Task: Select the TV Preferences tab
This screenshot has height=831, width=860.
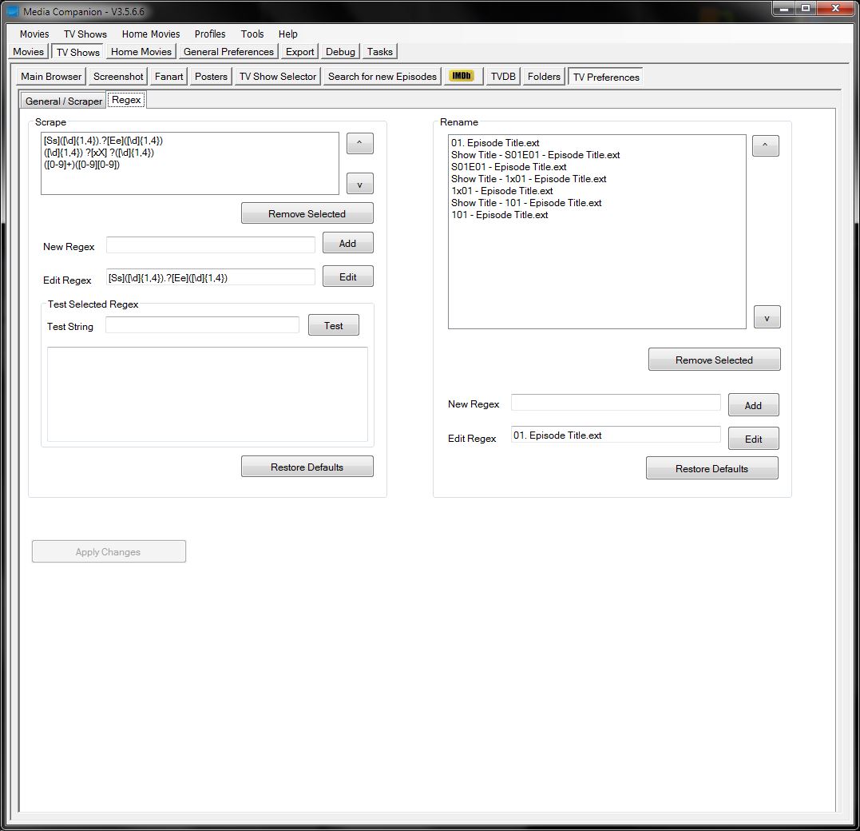Action: coord(606,77)
